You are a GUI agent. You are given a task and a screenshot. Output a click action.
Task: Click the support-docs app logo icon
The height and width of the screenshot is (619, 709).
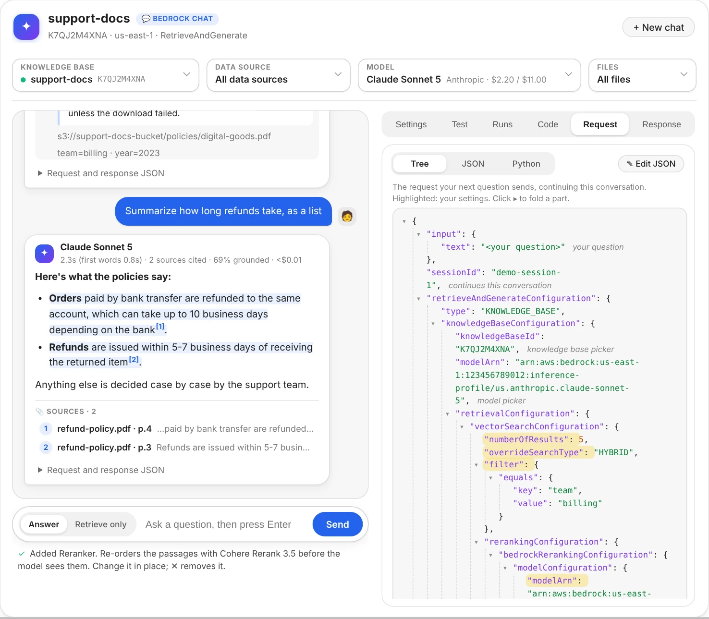click(26, 26)
